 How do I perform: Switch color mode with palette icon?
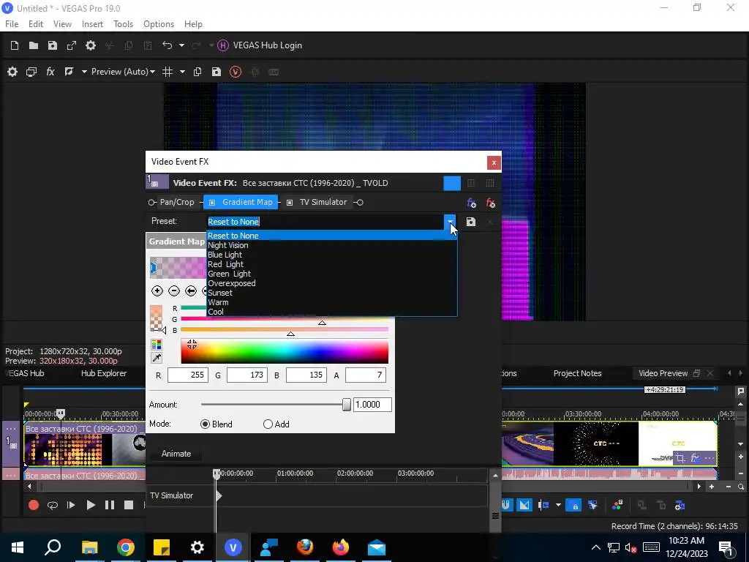(157, 345)
